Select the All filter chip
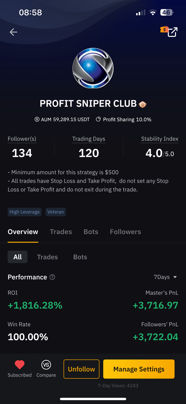Viewport: 186px width, 404px height. [x=18, y=257]
